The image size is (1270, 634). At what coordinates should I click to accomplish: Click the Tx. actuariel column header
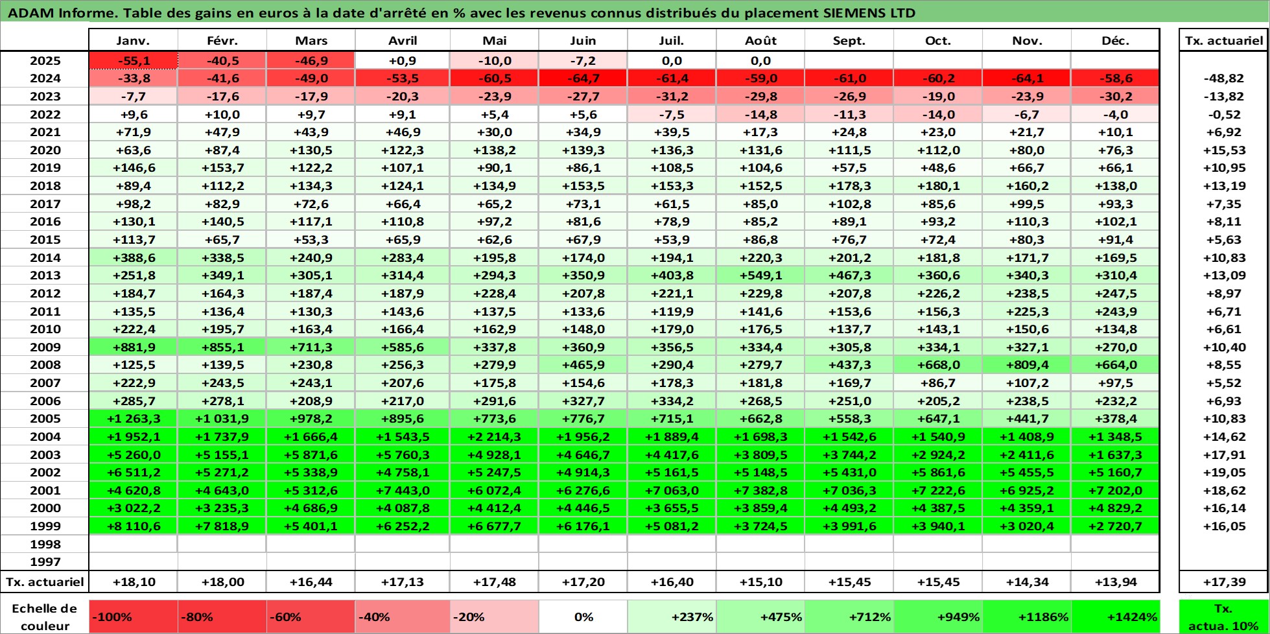(x=1224, y=40)
